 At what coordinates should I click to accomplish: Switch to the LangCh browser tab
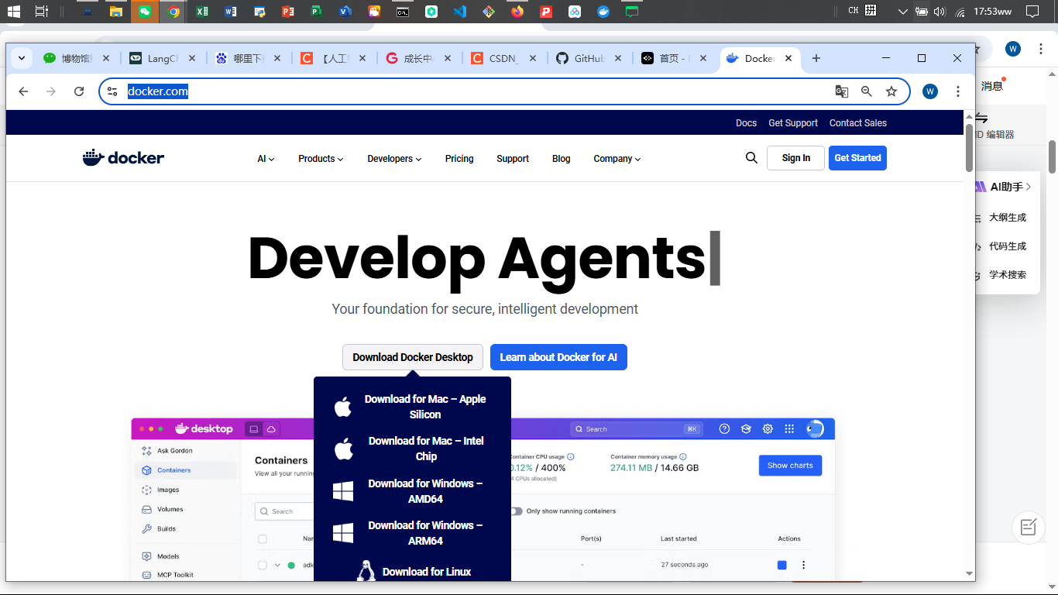(x=163, y=58)
